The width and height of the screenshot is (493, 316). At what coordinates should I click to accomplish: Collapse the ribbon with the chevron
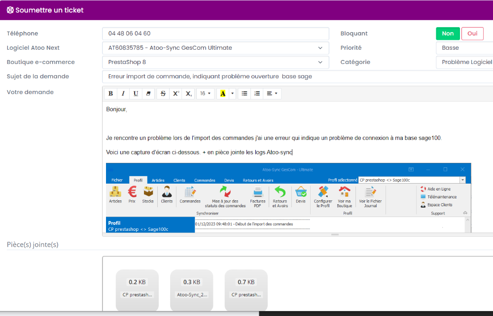465,213
